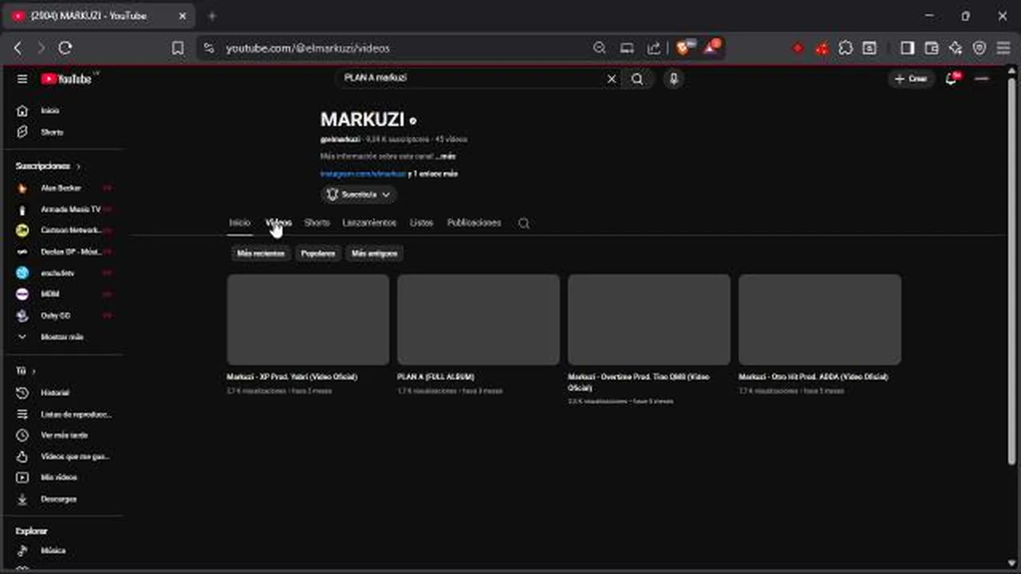1021x574 pixels.
Task: Open 'y 1 enlace más' links
Action: click(433, 174)
